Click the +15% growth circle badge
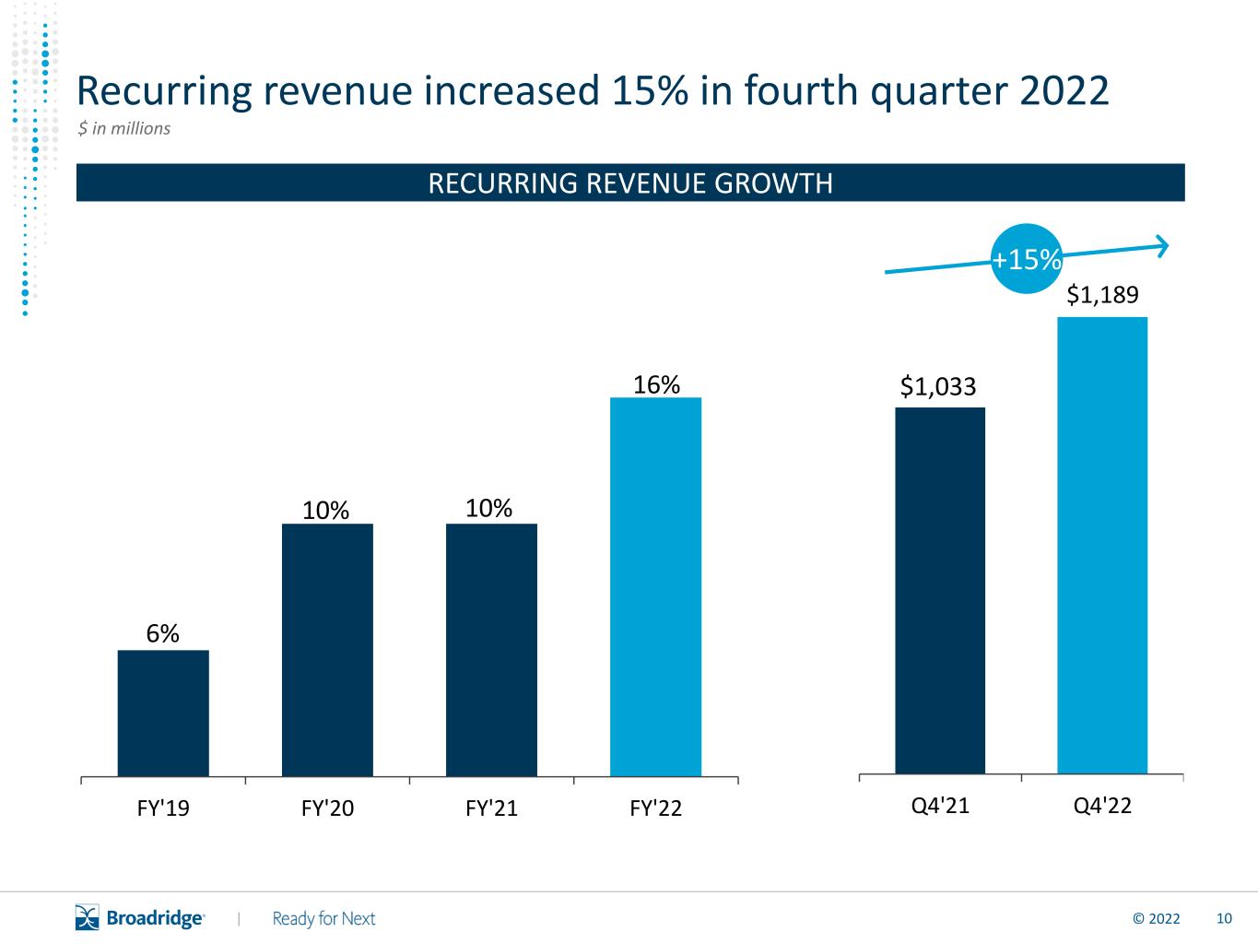 (x=1027, y=260)
